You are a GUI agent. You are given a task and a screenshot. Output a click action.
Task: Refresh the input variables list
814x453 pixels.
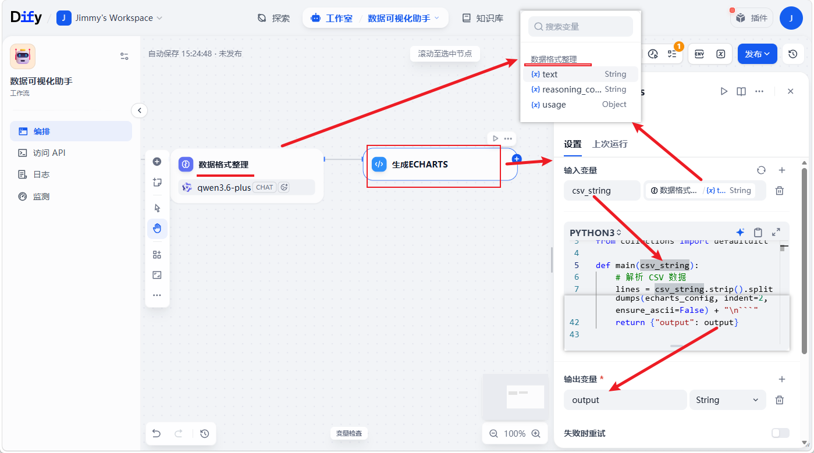761,170
